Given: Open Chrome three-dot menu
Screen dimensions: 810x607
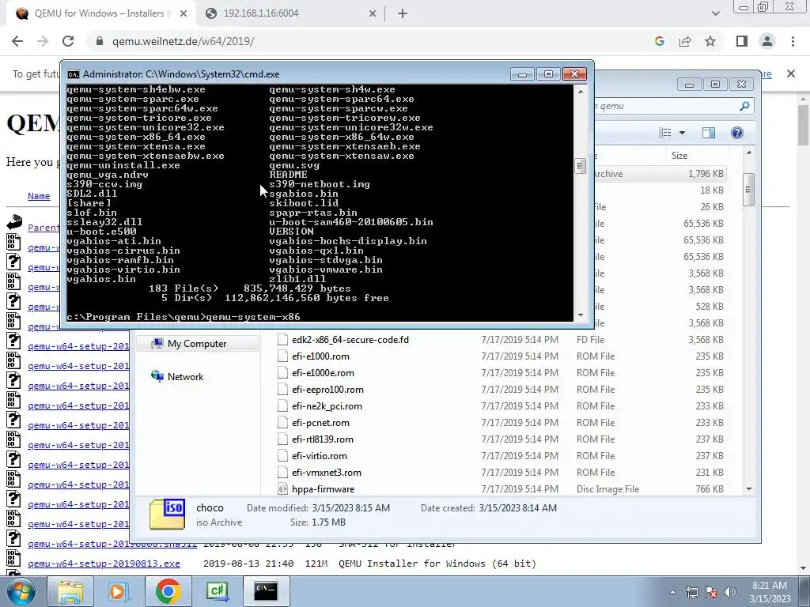Looking at the screenshot, I should 793,41.
